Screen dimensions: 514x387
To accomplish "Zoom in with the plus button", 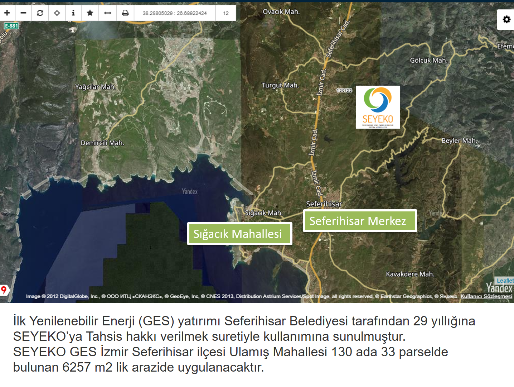I will click(x=7, y=13).
